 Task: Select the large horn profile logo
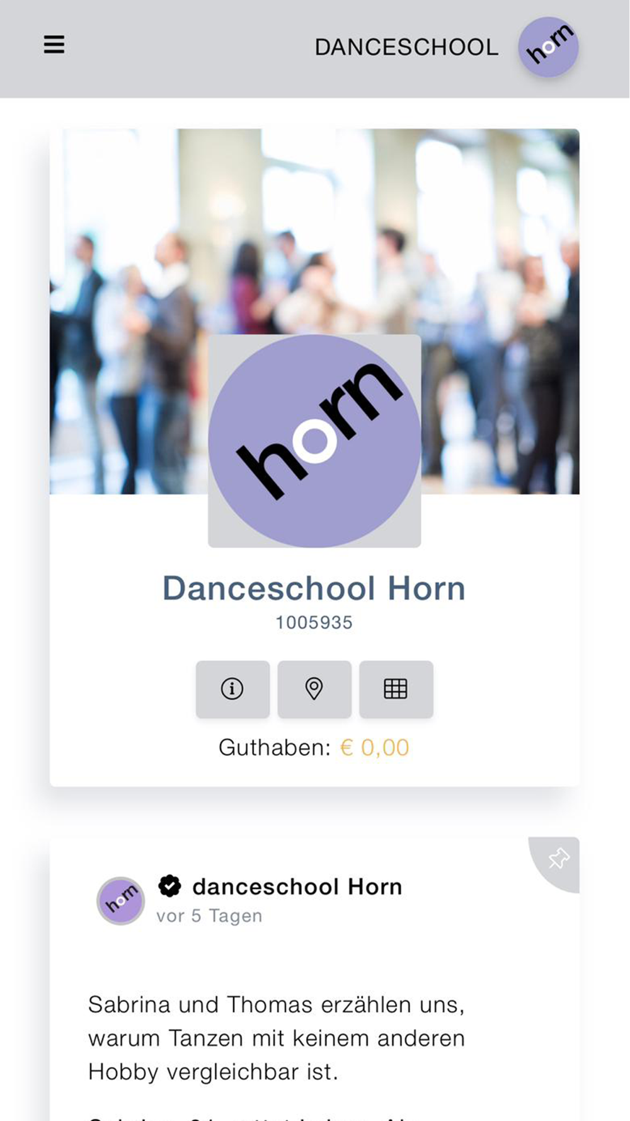click(314, 441)
